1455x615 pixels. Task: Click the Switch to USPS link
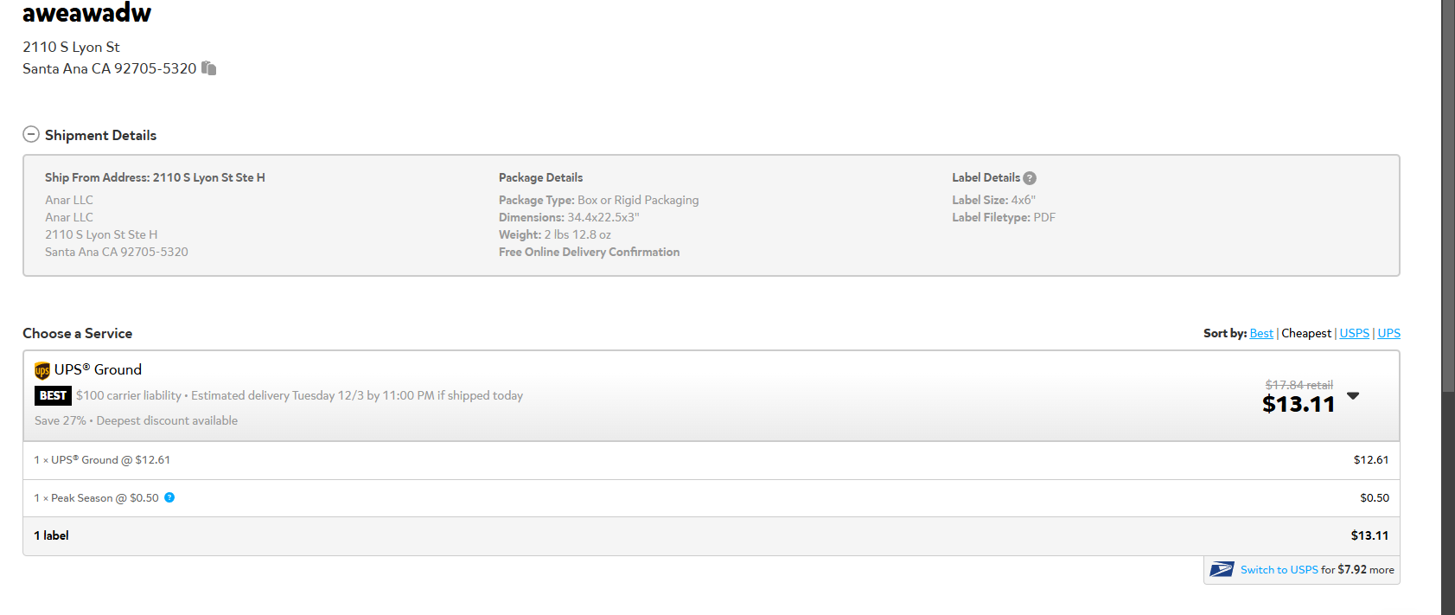coord(1280,569)
